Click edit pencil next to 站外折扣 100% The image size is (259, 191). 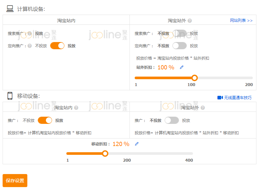(x=182, y=67)
